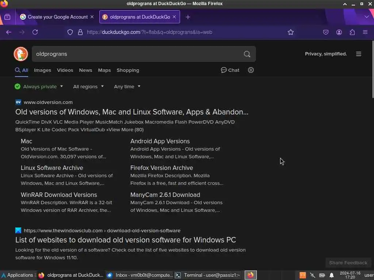This screenshot has height=280, width=374.
Task: Go back with the browser back arrow
Action: pos(9,32)
